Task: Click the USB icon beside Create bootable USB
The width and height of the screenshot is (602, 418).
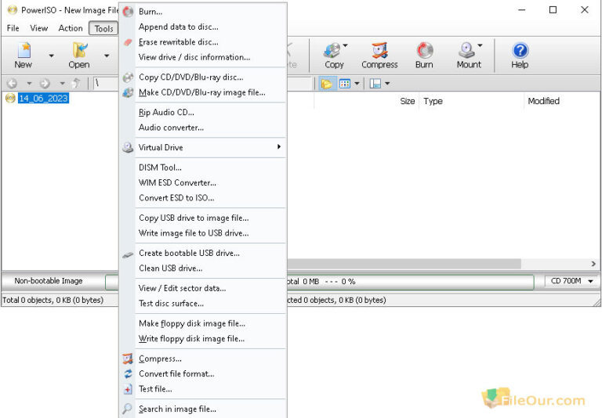Action: coord(128,254)
